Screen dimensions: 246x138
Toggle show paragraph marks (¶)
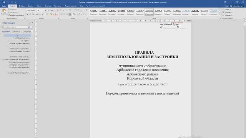(86, 10)
